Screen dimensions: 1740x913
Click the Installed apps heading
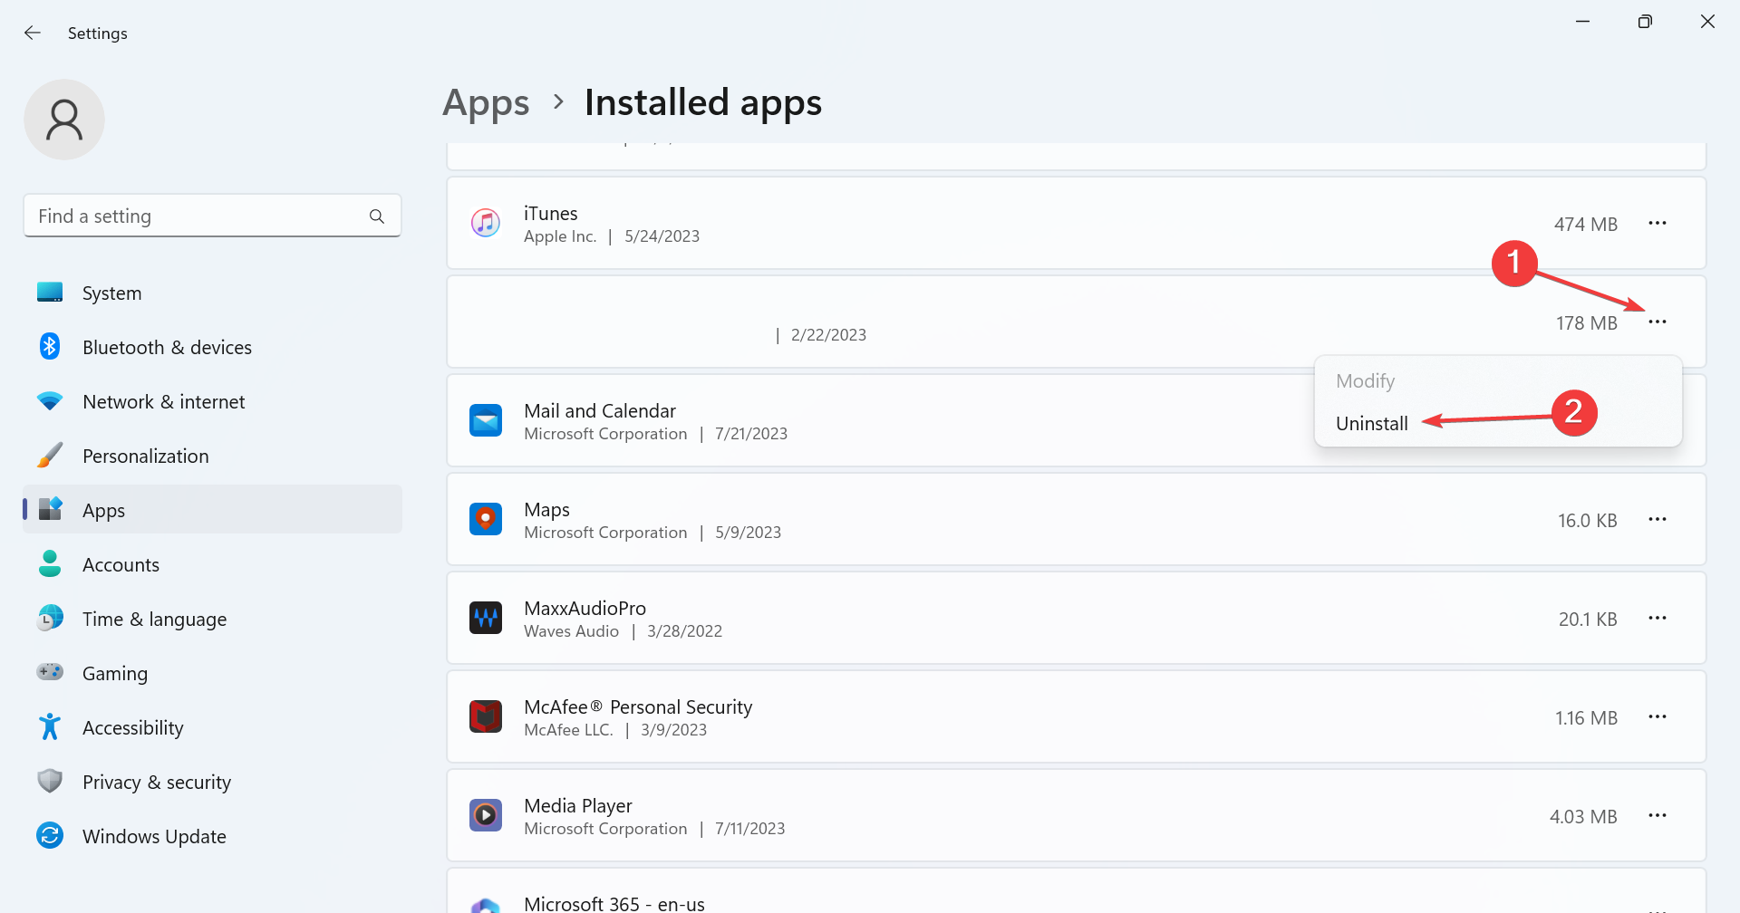click(x=703, y=102)
